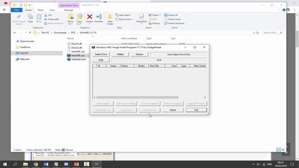Screen dimensions: 299x168
Task: Switch to the View ribbon tab
Action: [x=52, y=10]
